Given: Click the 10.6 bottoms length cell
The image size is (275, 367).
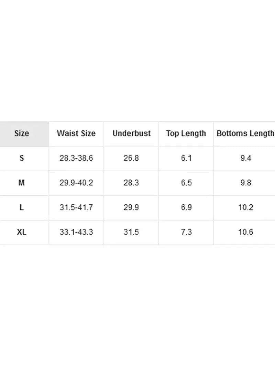Looking at the screenshot, I should (x=245, y=232).
